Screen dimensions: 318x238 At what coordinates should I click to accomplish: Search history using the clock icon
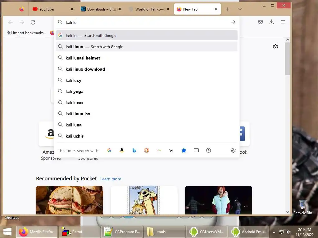pos(208,150)
